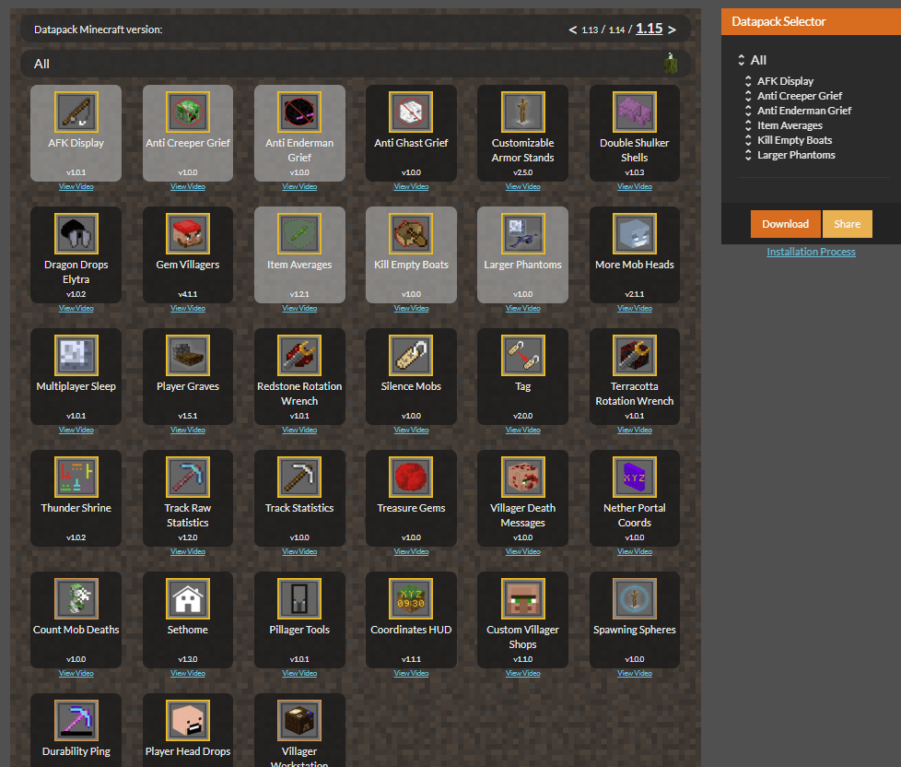
Task: Click the Spawning Spheres icon
Action: click(x=635, y=598)
